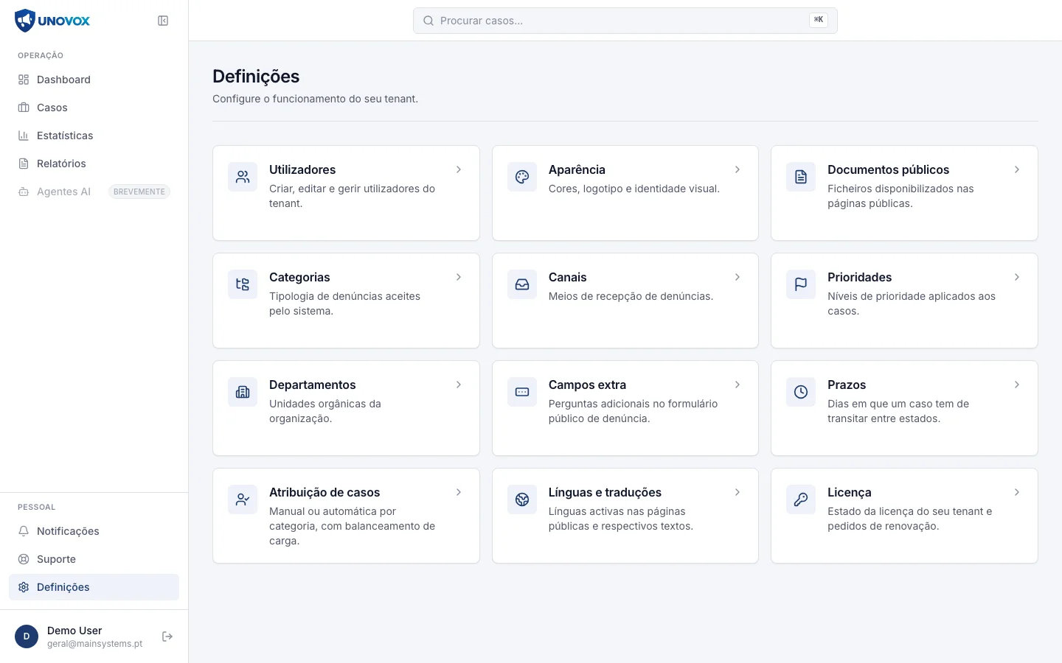The image size is (1062, 663).
Task: Click the Agentes AI sidebar entry
Action: pyautogui.click(x=94, y=192)
